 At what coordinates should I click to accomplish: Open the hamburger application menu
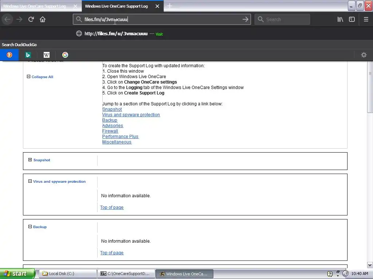pyautogui.click(x=366, y=19)
